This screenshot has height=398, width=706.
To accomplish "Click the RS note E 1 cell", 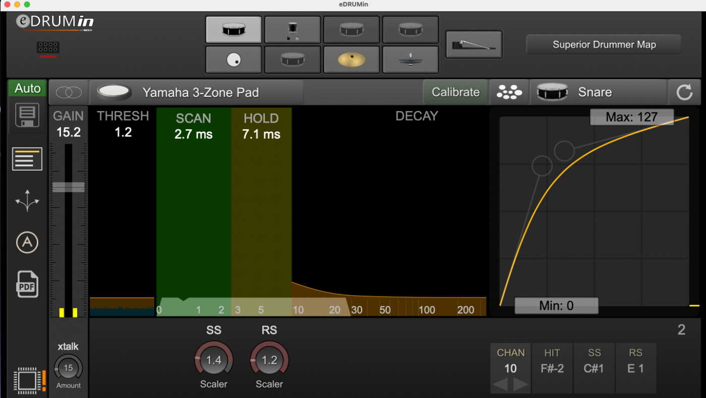I will pyautogui.click(x=636, y=369).
